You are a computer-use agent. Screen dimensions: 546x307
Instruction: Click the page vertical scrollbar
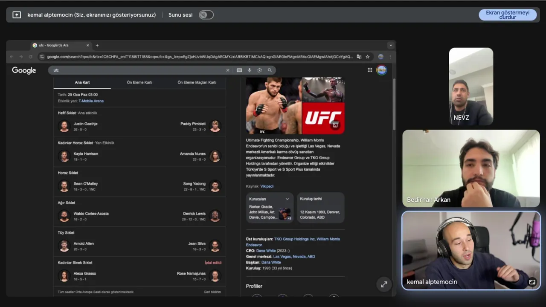394,104
